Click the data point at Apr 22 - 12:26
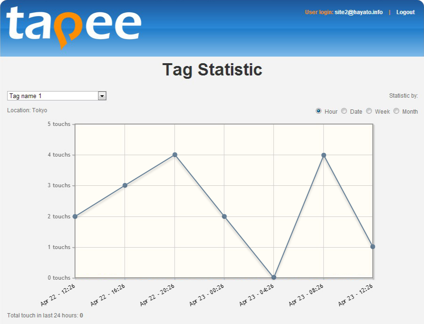 75,216
